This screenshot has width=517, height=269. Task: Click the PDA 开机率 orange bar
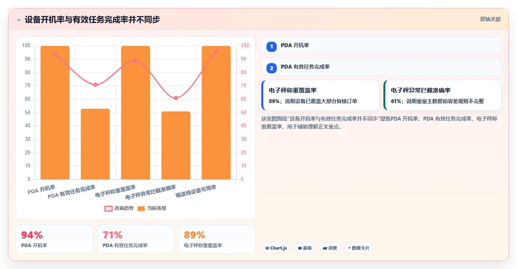pyautogui.click(x=55, y=113)
